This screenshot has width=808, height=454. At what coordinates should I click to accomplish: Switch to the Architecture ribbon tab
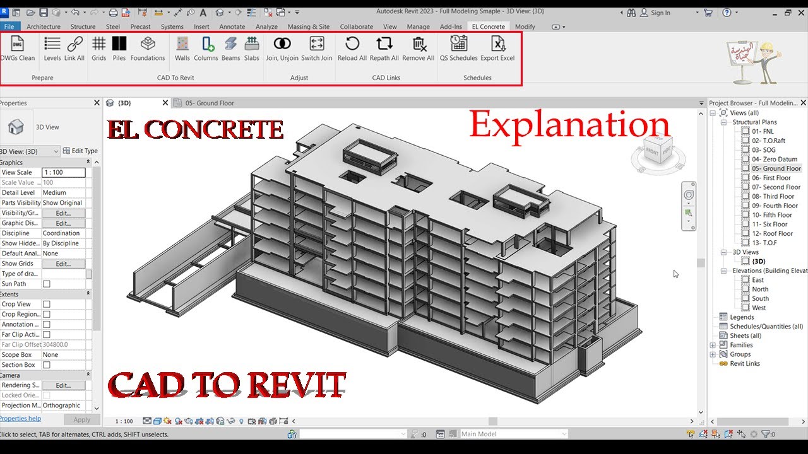point(44,26)
